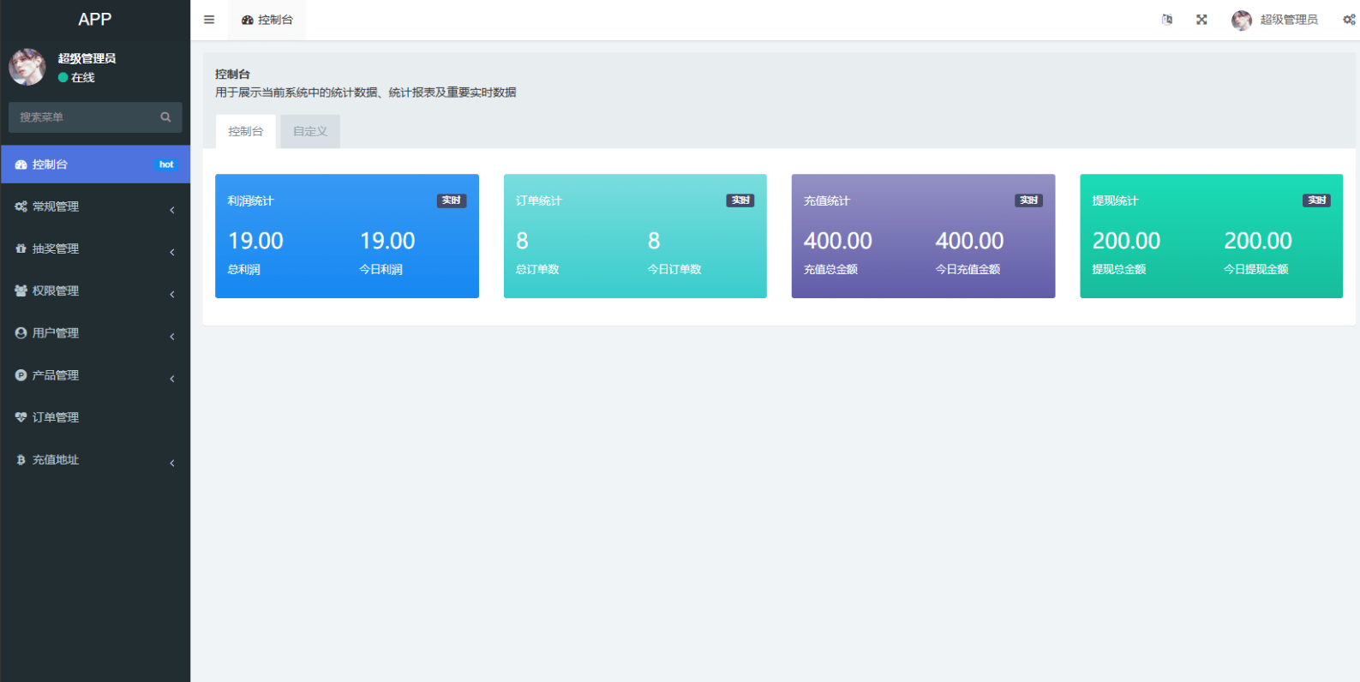Select the 控制台 tab in content panel
The height and width of the screenshot is (682, 1360).
(x=246, y=131)
